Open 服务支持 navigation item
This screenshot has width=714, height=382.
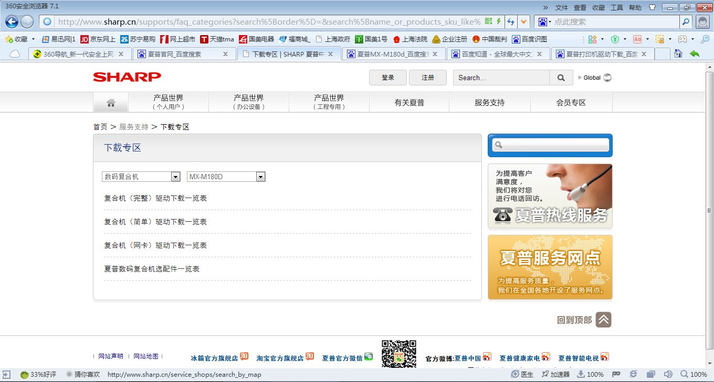pyautogui.click(x=489, y=103)
